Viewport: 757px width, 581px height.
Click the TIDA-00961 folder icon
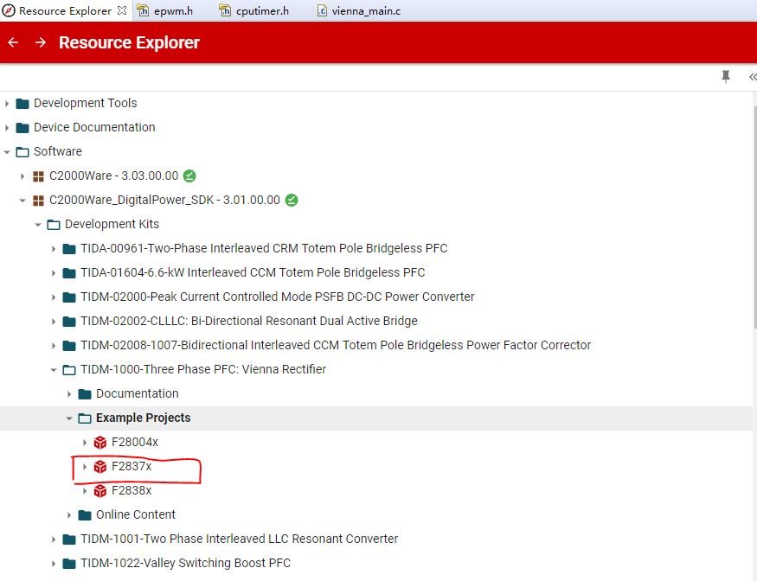point(69,248)
